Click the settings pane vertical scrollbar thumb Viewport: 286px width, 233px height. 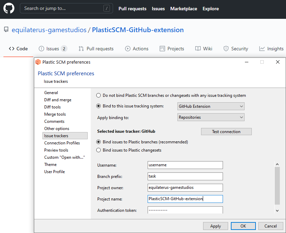point(277,186)
